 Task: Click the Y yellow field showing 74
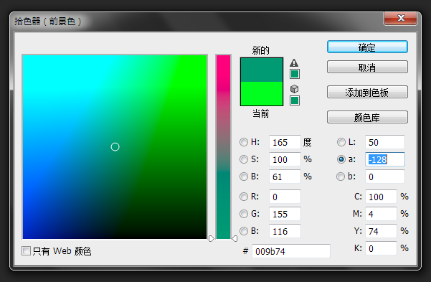381,231
